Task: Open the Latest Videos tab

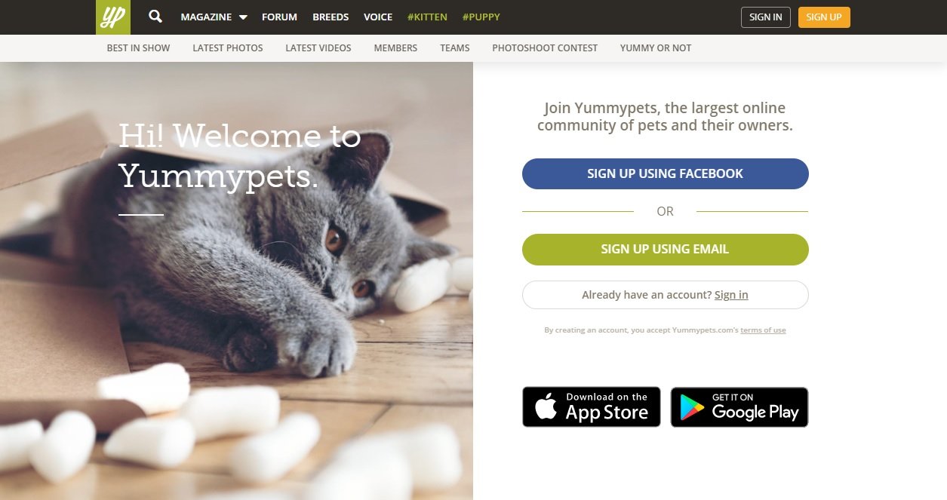Action: point(318,48)
